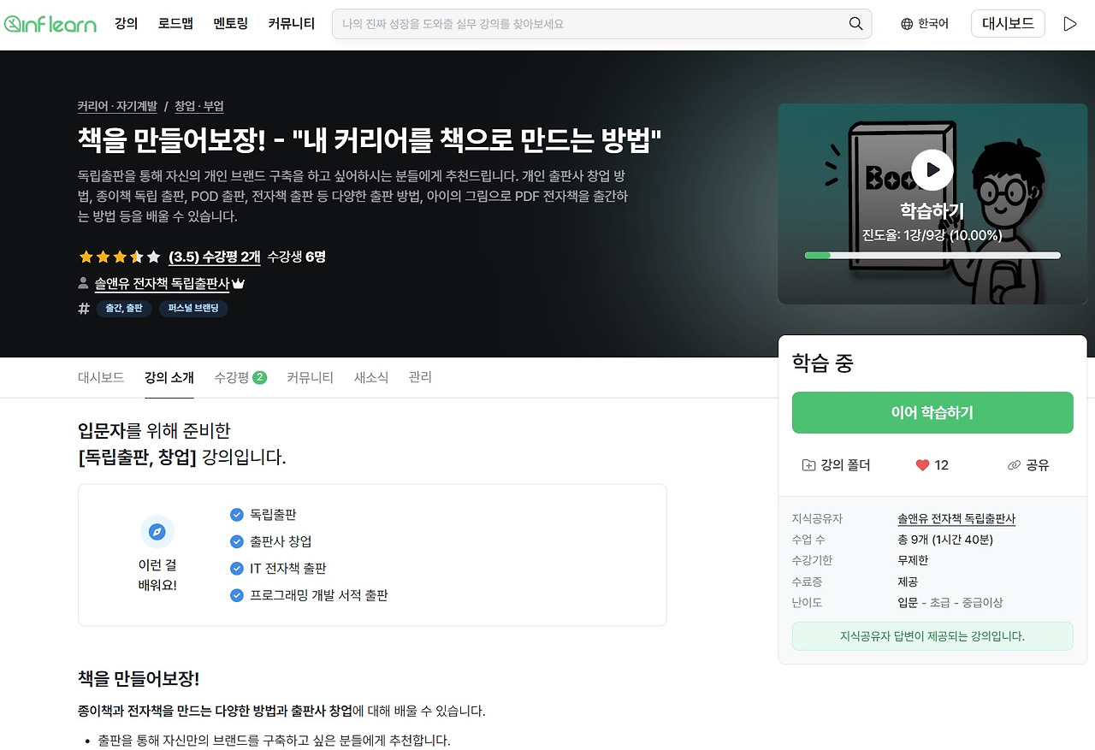
Task: Open the 강의 menu
Action: pyautogui.click(x=126, y=24)
